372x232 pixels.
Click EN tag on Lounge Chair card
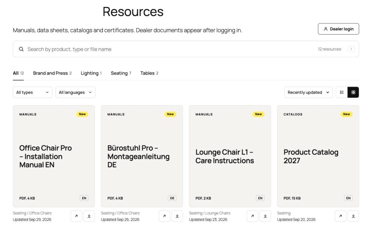click(260, 198)
